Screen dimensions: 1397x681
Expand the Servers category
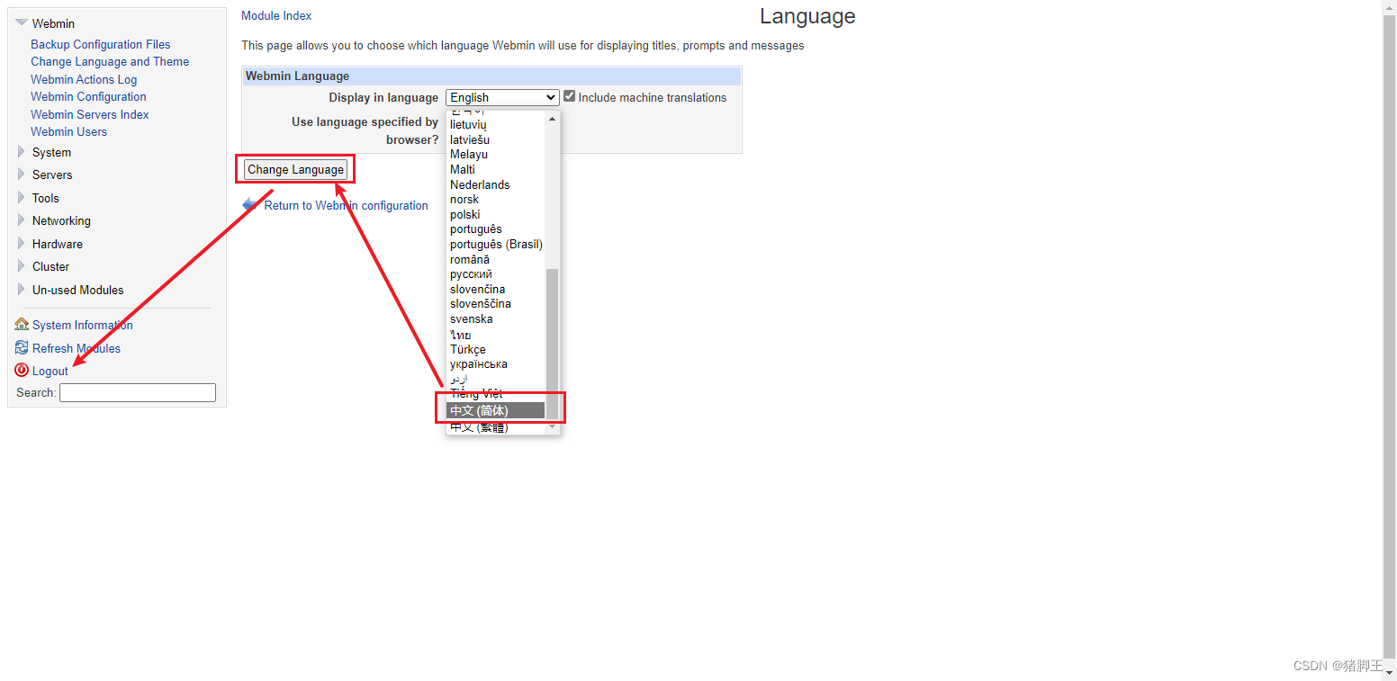(22, 175)
